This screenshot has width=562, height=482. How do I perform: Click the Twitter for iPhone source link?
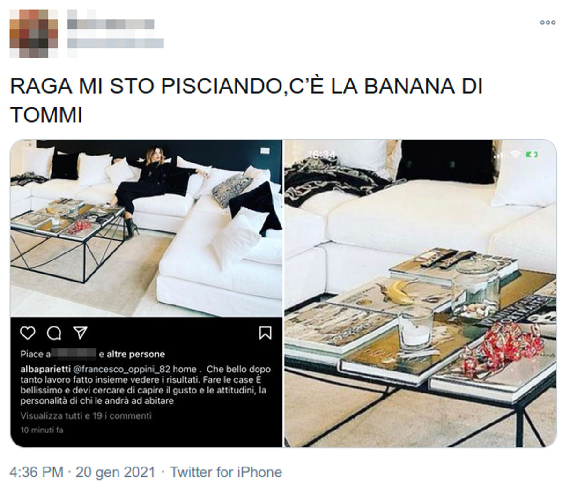point(226,472)
